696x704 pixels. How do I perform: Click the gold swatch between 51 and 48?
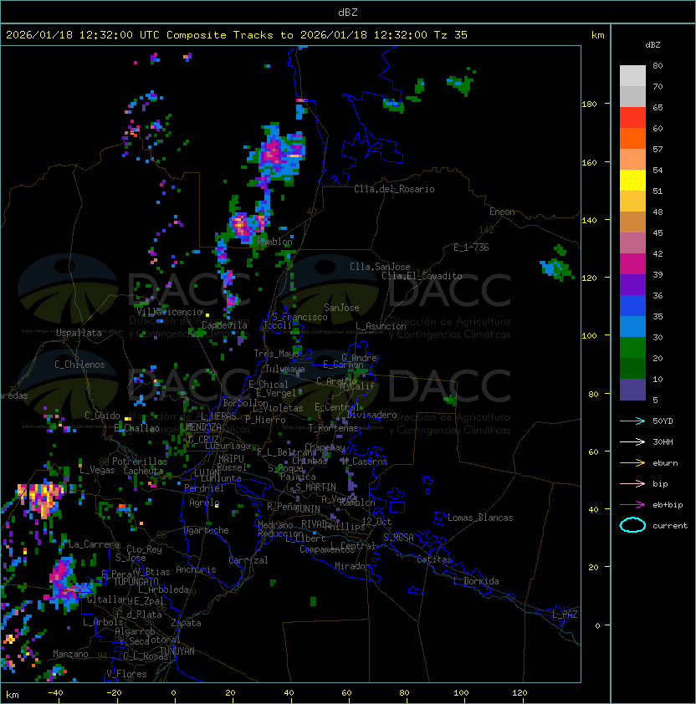tap(632, 202)
